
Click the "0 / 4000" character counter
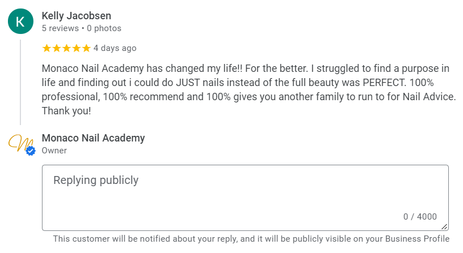pos(420,217)
